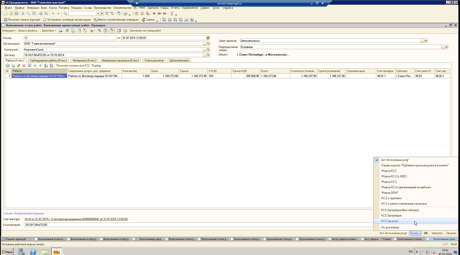Open the 1C Enterprise icon in the Windows taskbar
The image size is (460, 255).
tap(57, 252)
